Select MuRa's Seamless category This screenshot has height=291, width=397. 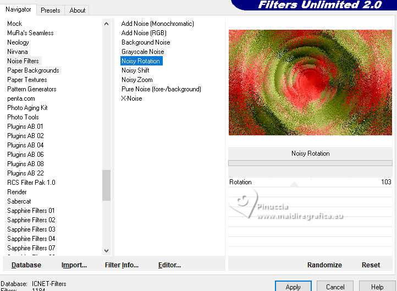(x=30, y=33)
